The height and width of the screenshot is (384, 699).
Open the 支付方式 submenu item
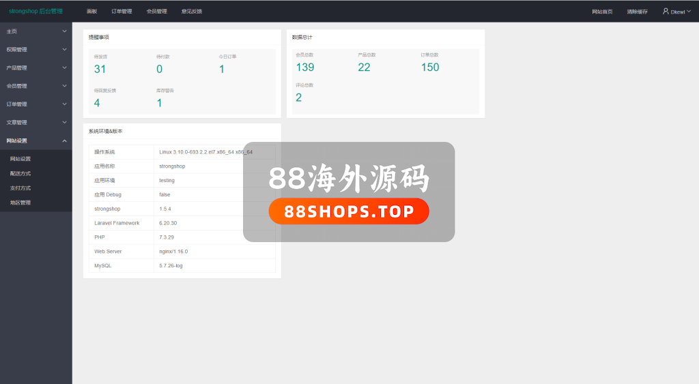coord(20,188)
